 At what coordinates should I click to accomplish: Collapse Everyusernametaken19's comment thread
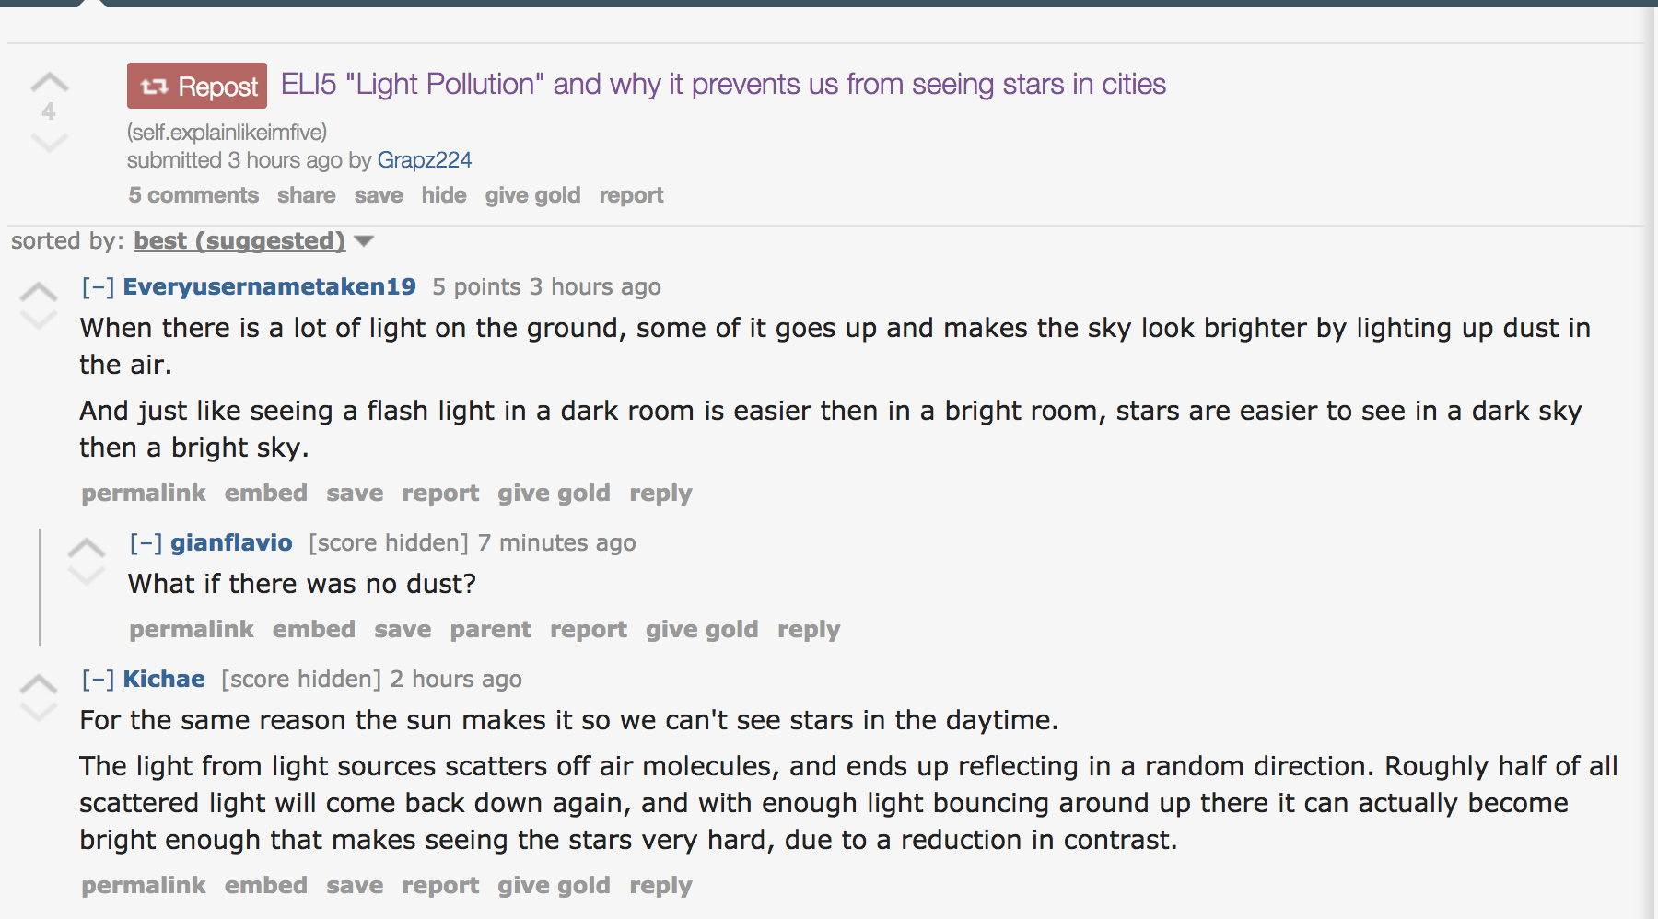click(97, 286)
